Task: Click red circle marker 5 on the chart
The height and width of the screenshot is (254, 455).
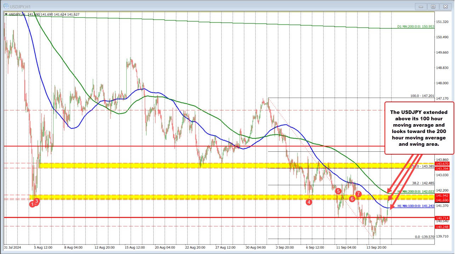Action: (x=337, y=191)
